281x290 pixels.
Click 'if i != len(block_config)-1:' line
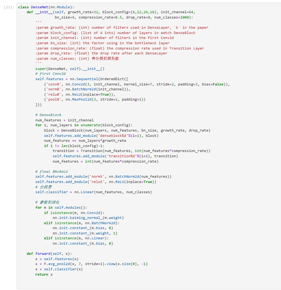coord(74,146)
